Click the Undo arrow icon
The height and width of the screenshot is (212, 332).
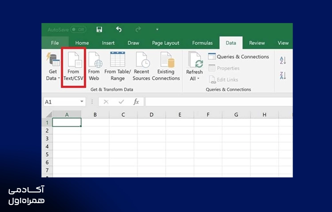[119, 29]
